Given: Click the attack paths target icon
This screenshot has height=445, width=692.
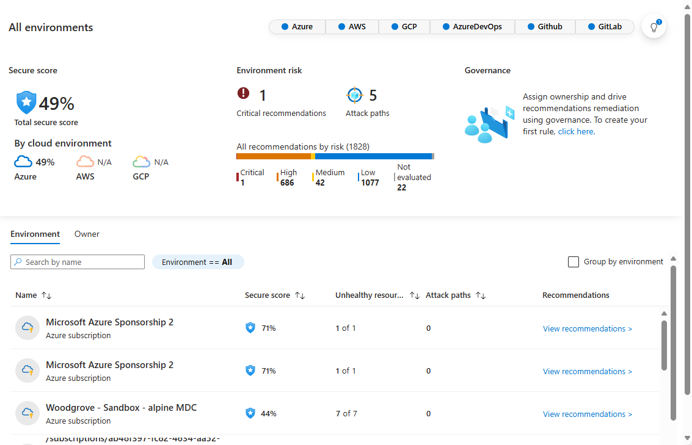Looking at the screenshot, I should (354, 95).
